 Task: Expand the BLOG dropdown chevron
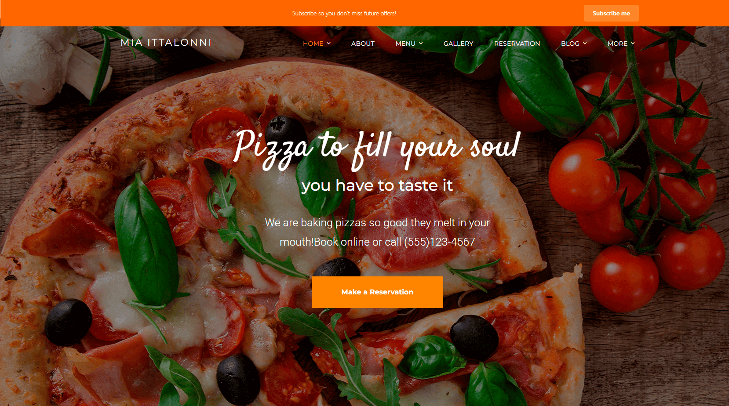585,43
